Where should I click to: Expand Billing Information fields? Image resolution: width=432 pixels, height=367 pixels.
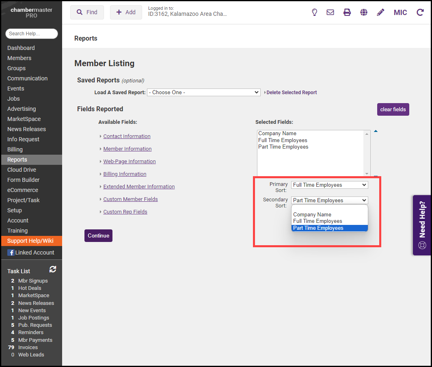coord(125,174)
